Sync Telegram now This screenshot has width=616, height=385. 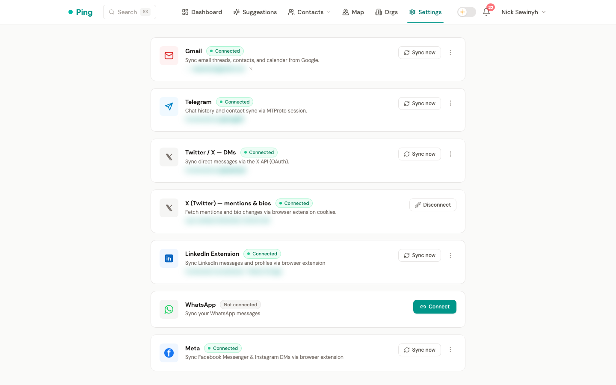point(420,104)
